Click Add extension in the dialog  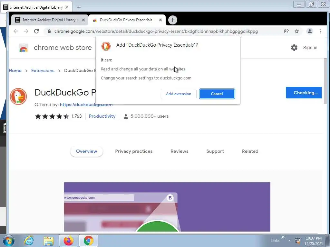[179, 94]
